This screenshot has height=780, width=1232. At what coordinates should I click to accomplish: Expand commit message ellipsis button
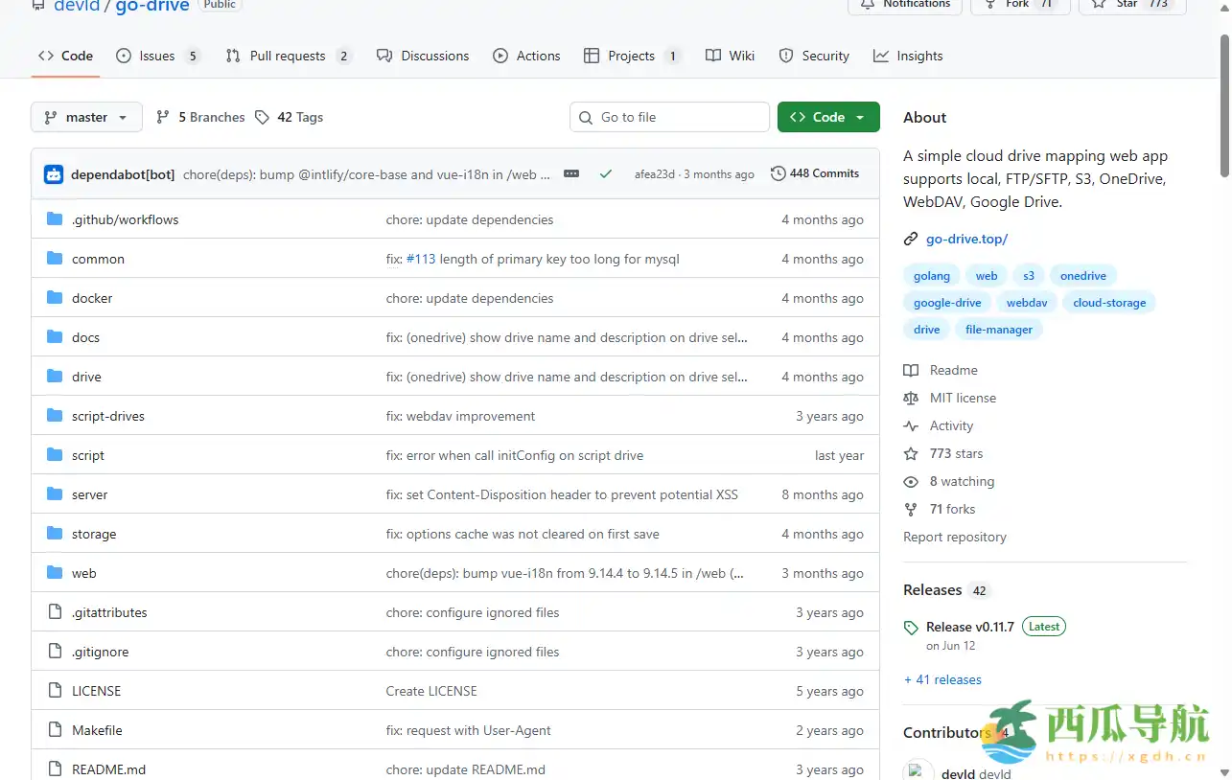(571, 174)
